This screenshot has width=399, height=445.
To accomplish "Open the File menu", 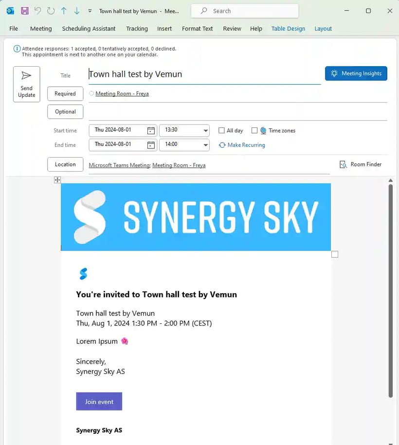I will pos(13,29).
